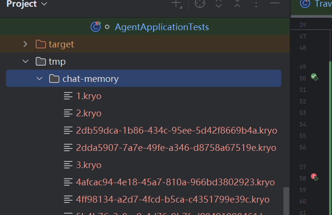
Task: Click line number 19 in the gutter
Action: tap(303, 25)
